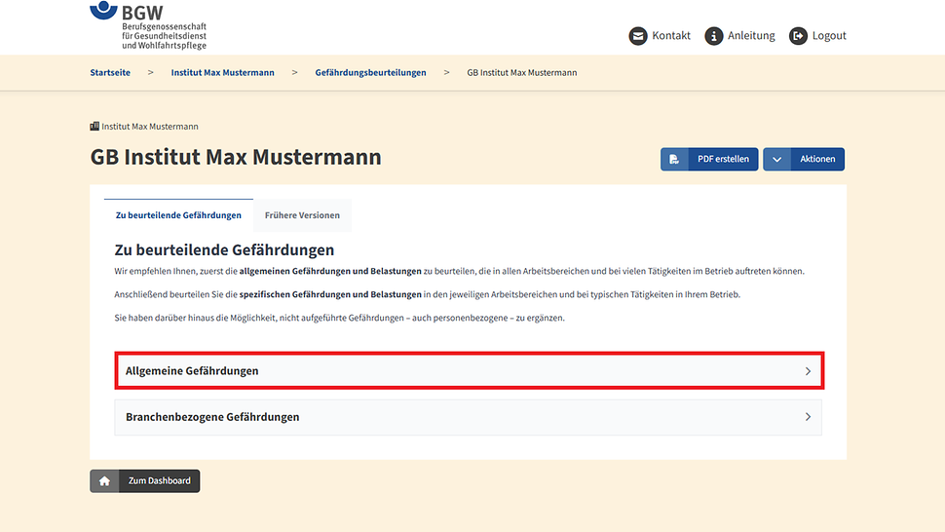Click the BGW logo

[148, 25]
